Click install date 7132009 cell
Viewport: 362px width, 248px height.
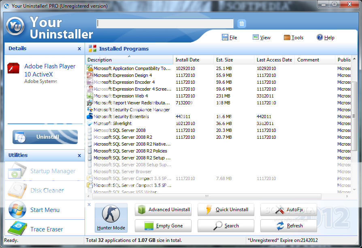click(x=184, y=103)
